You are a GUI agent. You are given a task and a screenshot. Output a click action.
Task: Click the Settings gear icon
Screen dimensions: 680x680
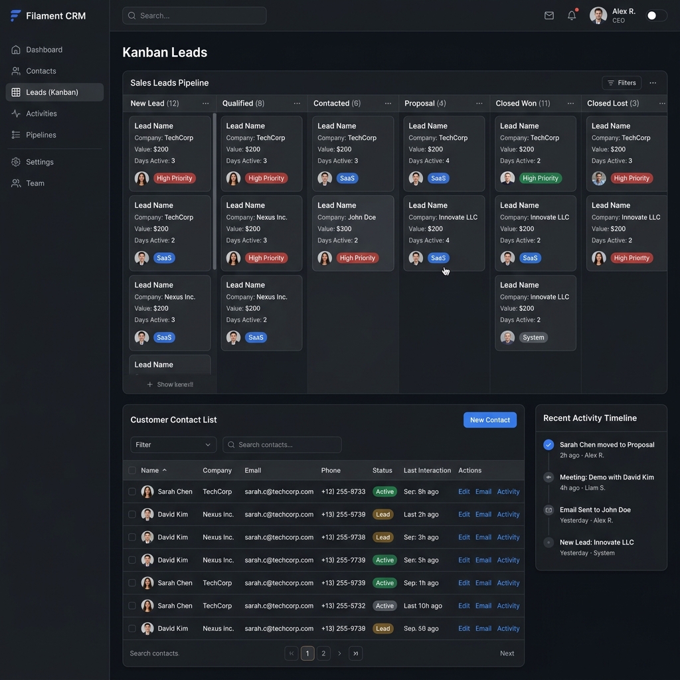point(15,161)
